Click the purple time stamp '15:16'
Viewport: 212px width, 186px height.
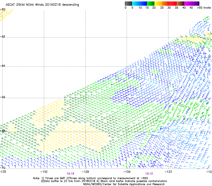coord(70,174)
